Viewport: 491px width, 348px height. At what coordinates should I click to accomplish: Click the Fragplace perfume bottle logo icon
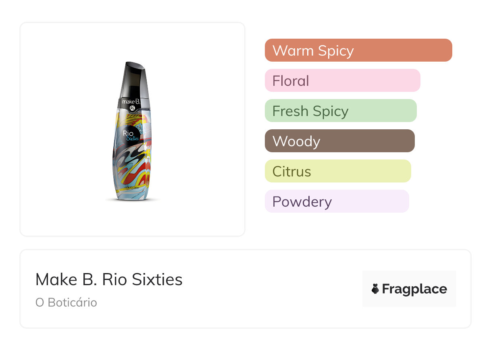tap(375, 289)
